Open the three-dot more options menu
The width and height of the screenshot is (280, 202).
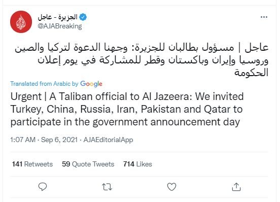point(264,17)
